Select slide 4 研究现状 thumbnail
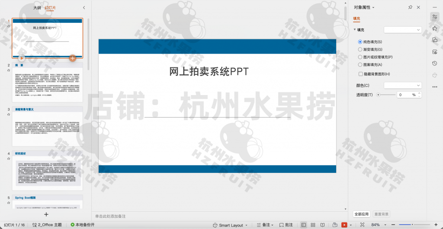The height and width of the screenshot is (229, 443). (48, 171)
